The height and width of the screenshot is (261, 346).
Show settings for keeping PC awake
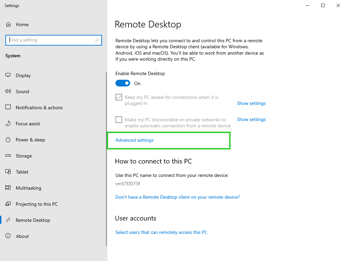(x=251, y=103)
